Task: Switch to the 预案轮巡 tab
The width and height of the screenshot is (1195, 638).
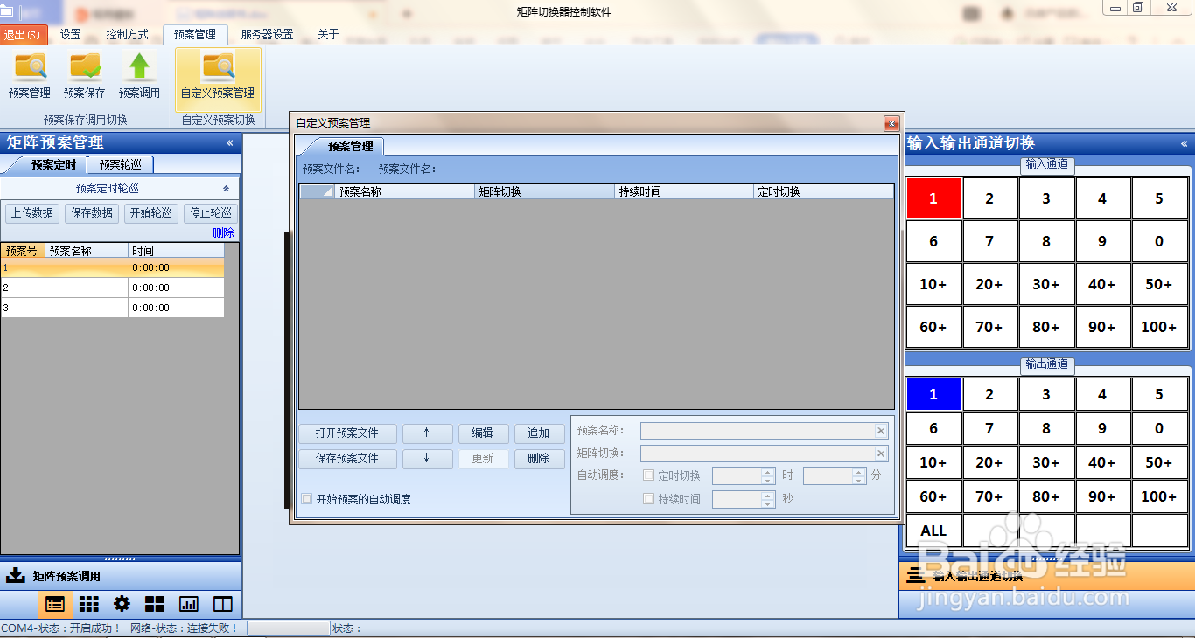Action: 122,164
